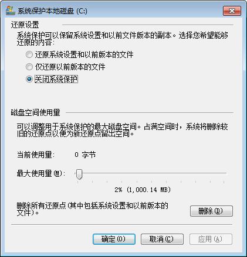
Task: Select the 关闭系统保护 radio button
Action: (x=29, y=79)
